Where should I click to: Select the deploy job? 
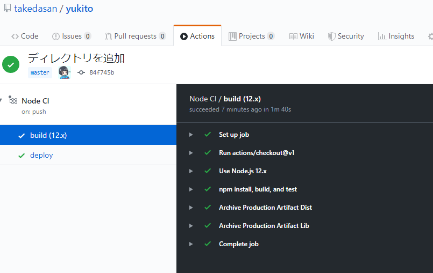point(88,155)
